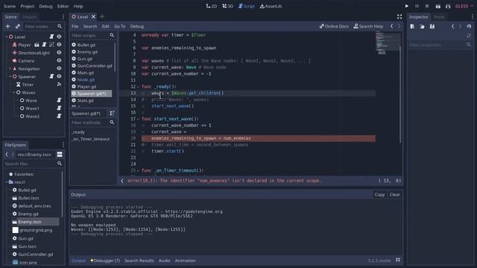Open script editor File menu
The width and height of the screenshot is (477, 268).
pos(75,27)
